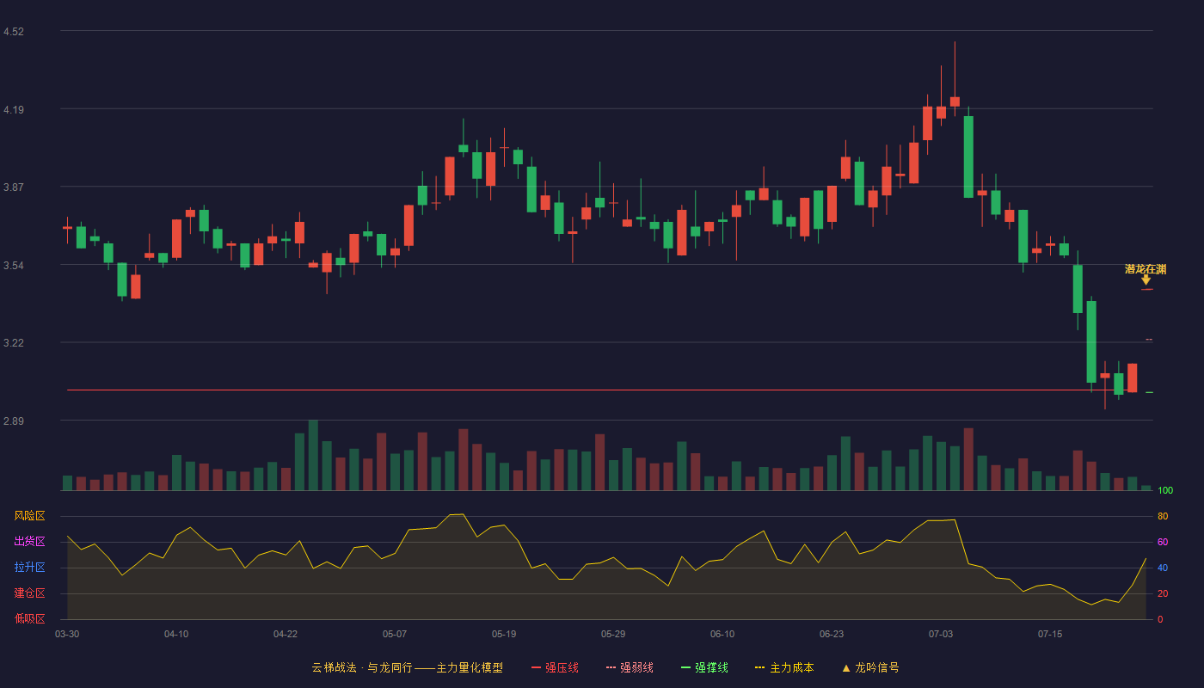The height and width of the screenshot is (688, 1204).
Task: Select the 风险区 zone label
Action: tap(29, 516)
